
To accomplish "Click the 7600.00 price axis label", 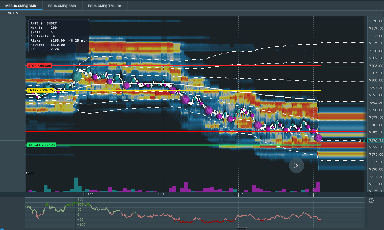I will pyautogui.click(x=376, y=80).
